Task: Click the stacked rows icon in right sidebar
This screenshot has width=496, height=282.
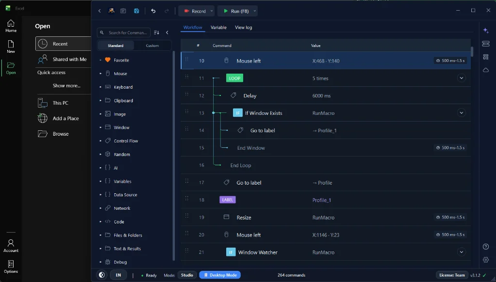Action: 486,44
